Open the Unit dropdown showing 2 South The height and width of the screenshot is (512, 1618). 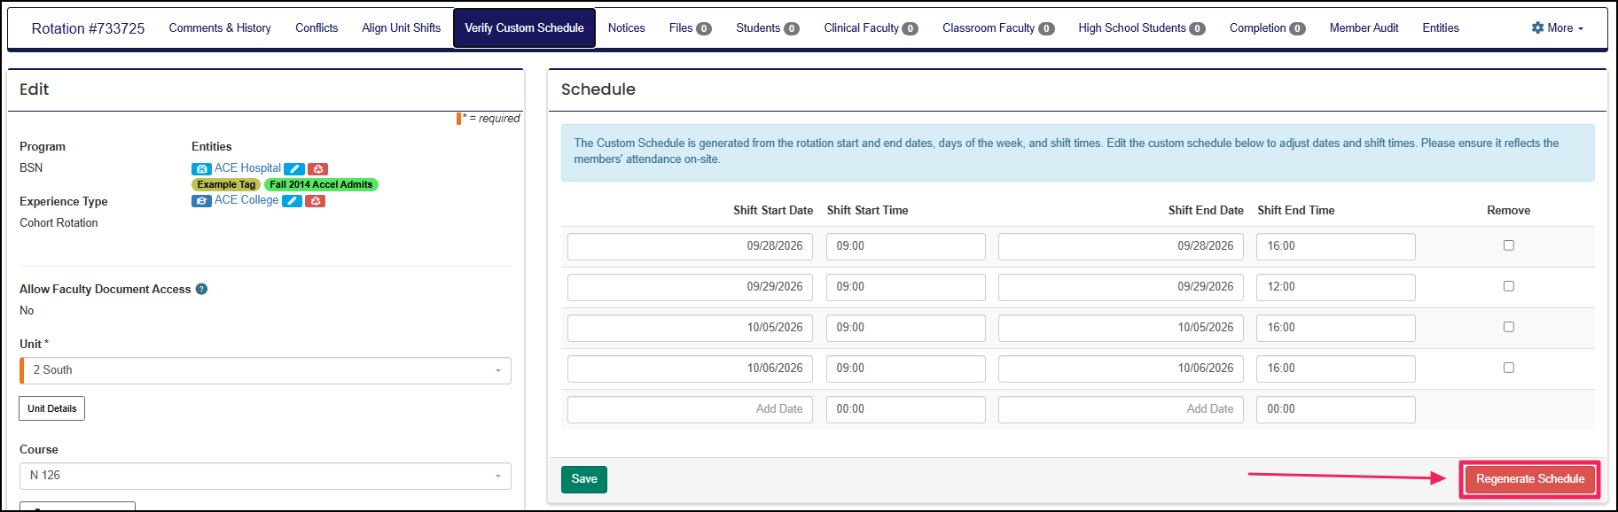tap(265, 370)
